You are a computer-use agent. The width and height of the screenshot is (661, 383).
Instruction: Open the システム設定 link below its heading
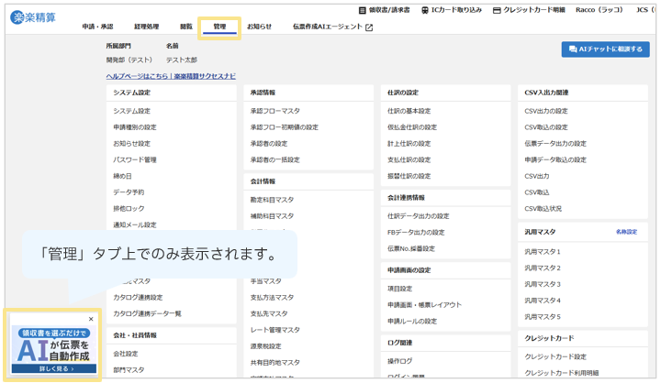(131, 111)
